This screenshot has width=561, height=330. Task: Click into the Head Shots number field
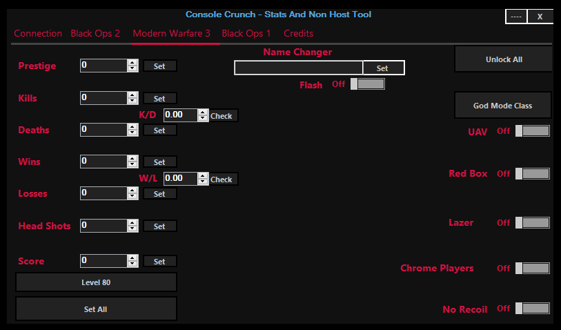click(x=104, y=226)
